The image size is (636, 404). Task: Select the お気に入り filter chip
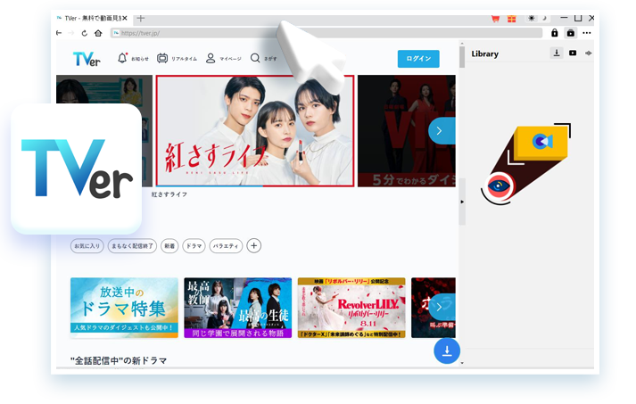click(x=87, y=246)
